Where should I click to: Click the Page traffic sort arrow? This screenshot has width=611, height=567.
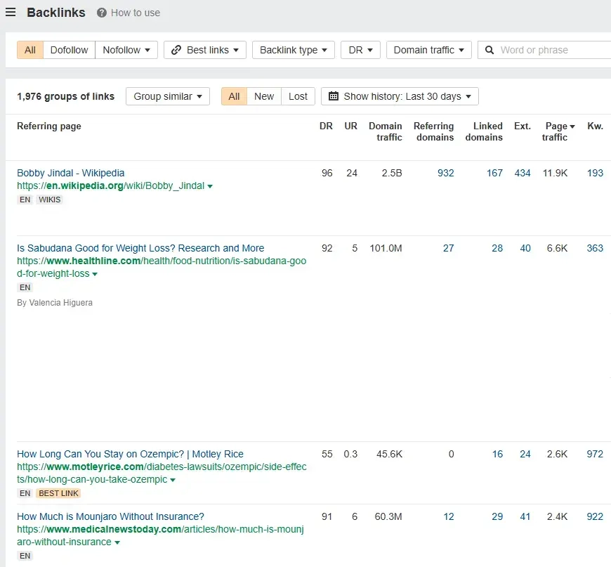(572, 126)
